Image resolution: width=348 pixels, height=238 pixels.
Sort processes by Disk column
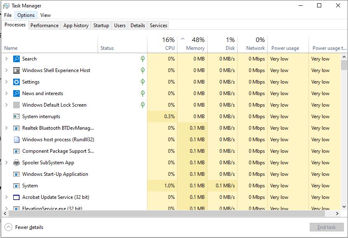[222, 44]
